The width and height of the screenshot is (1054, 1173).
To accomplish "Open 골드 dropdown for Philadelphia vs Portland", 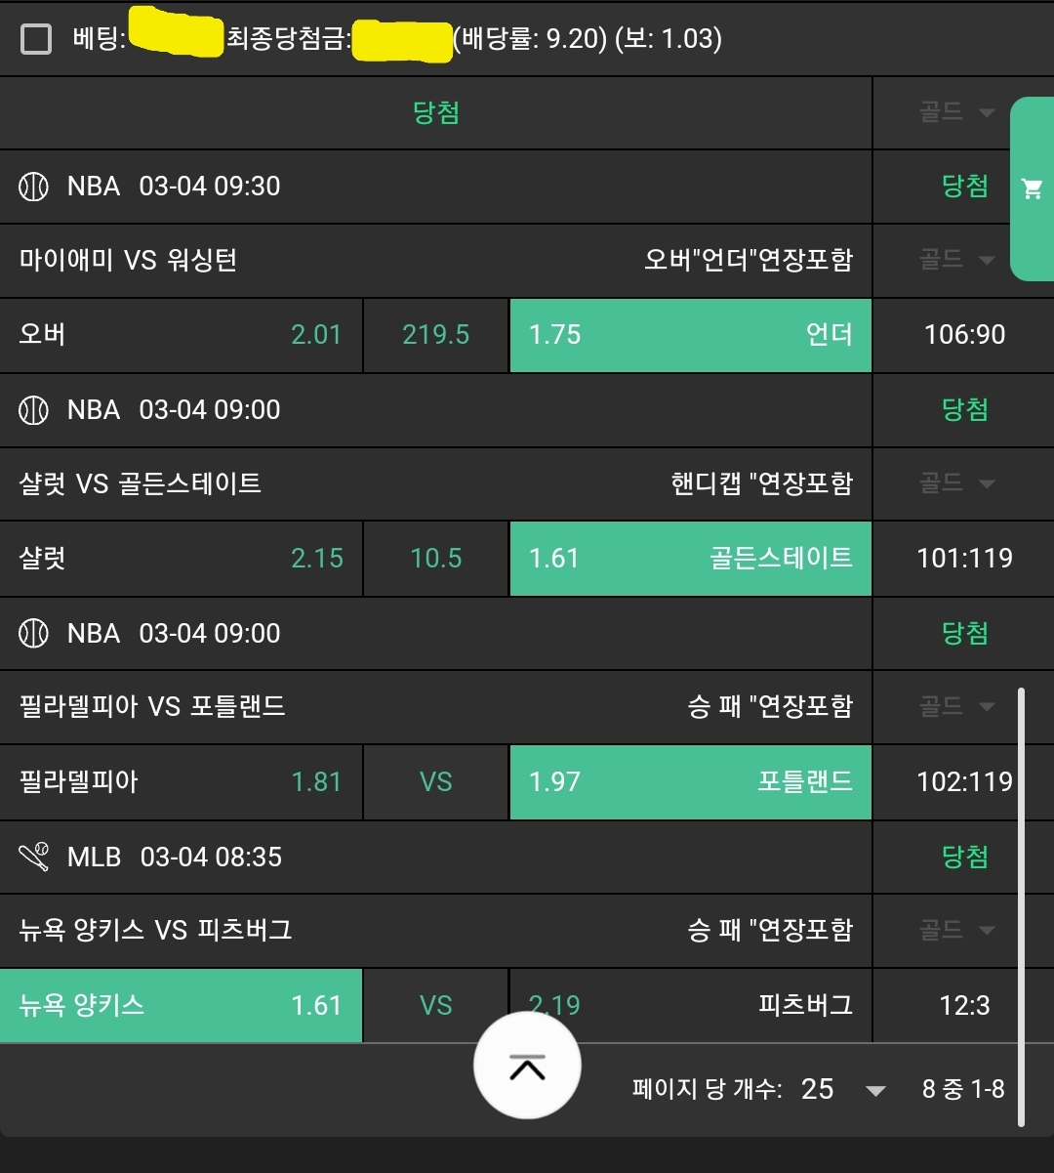I will click(956, 706).
